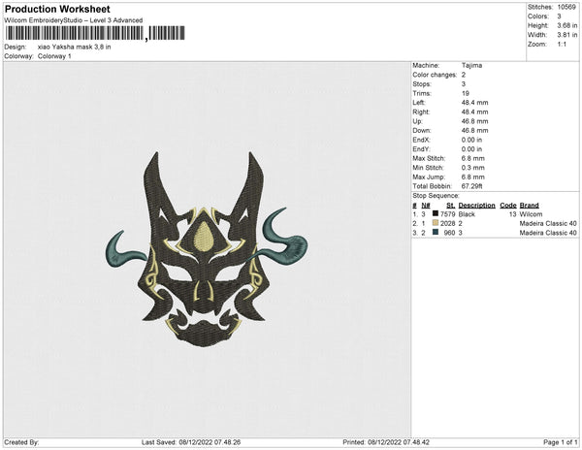Select the Max Stitch '6.8 mm' value
Viewport: 582px width, 450px height.
473,158
